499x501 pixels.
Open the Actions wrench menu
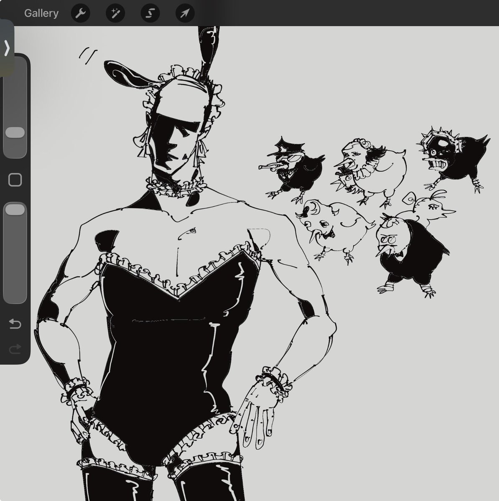[x=80, y=13]
